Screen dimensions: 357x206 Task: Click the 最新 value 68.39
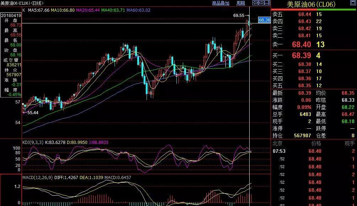point(305,93)
